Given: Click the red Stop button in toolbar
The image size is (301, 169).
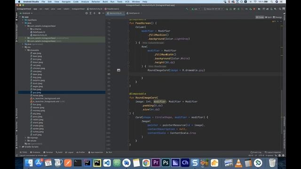Looking at the screenshot, I should (254, 9).
